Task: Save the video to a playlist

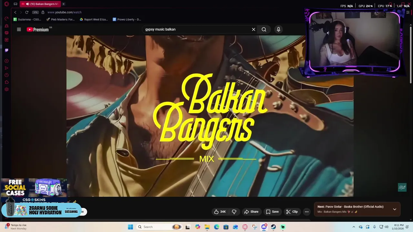Action: tap(272, 212)
